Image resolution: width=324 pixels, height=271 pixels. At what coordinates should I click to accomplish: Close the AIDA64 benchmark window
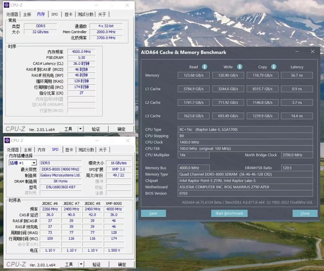(312, 51)
